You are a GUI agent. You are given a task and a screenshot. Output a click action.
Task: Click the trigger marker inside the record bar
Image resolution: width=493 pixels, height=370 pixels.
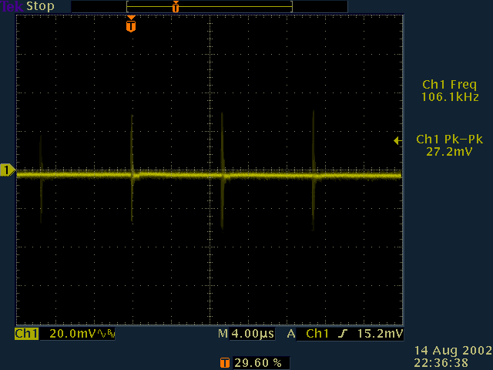176,7
